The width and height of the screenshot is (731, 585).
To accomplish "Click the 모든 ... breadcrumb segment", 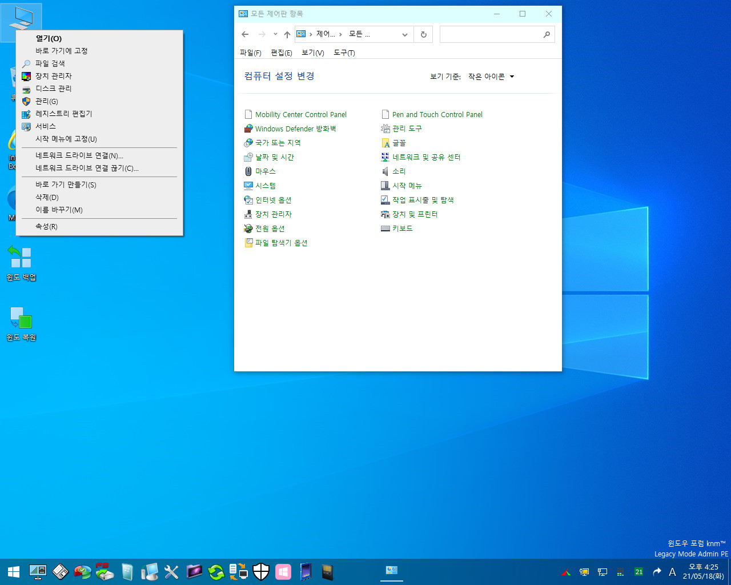I will pos(359,34).
